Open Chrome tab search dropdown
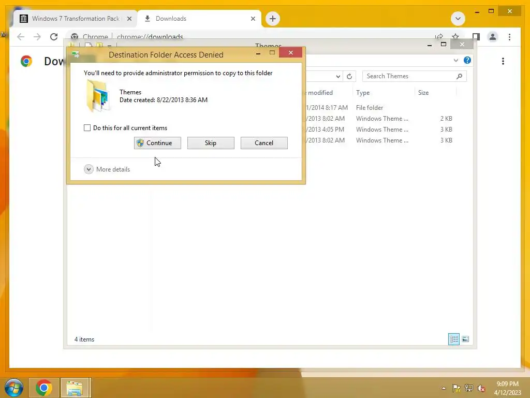The height and width of the screenshot is (398, 530). click(458, 19)
